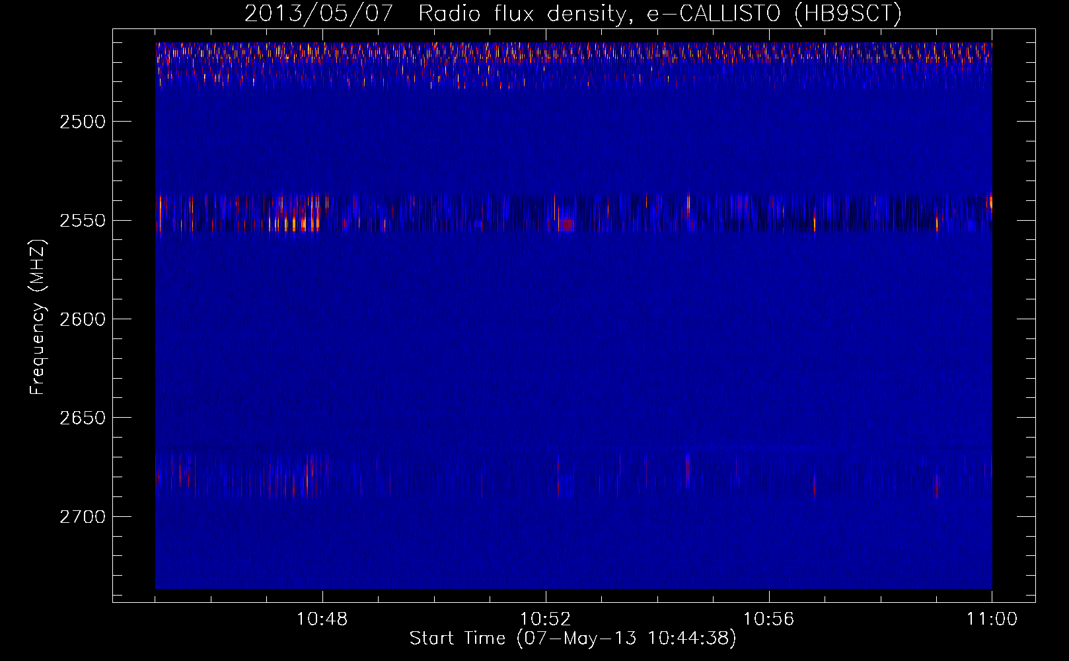Click the plot title '2013/05/07 Radio flux density'

(573, 14)
